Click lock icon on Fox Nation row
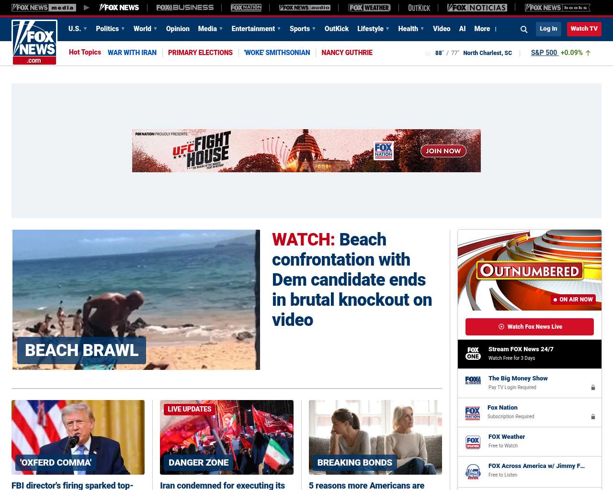 click(x=593, y=417)
